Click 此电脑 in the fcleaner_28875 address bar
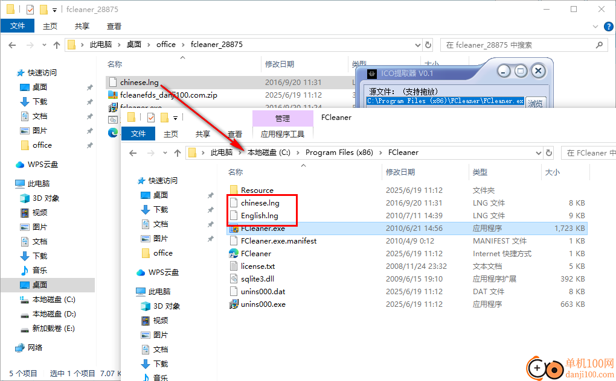The width and height of the screenshot is (616, 381). pos(101,45)
